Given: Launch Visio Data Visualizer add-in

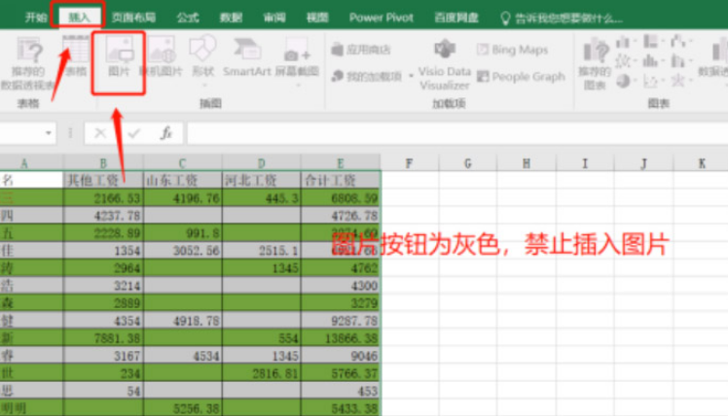Looking at the screenshot, I should pos(445,64).
